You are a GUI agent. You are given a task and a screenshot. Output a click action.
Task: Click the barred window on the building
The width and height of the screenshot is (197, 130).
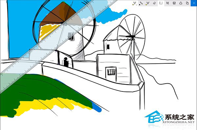111,72
